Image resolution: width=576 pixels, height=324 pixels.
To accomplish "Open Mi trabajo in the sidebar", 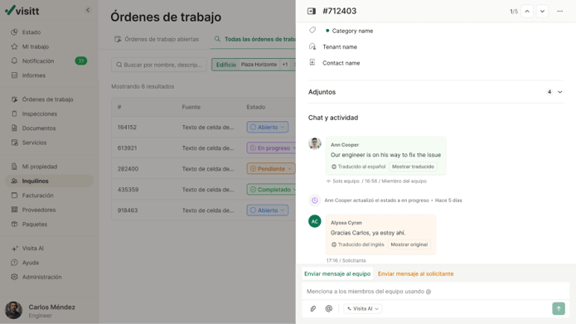I will pyautogui.click(x=36, y=46).
